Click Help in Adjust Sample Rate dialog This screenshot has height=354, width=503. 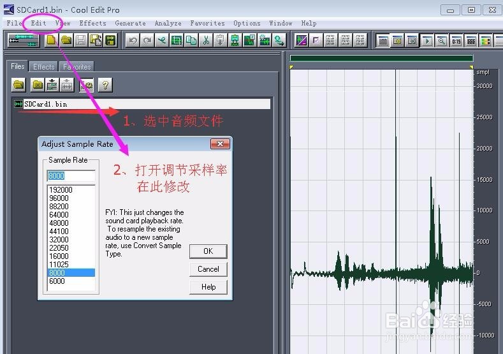tap(208, 287)
